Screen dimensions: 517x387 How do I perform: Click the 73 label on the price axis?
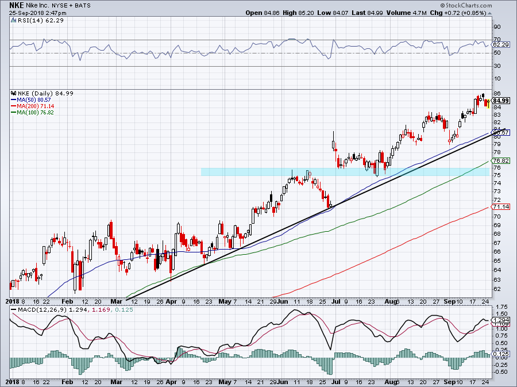tap(497, 191)
